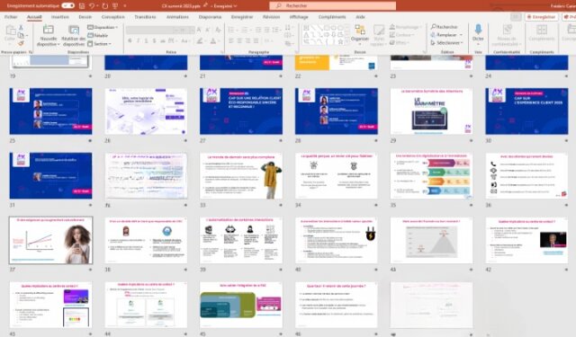The image size is (576, 337).
Task: Expand the Remplacer dropdown arrow
Action: [461, 35]
